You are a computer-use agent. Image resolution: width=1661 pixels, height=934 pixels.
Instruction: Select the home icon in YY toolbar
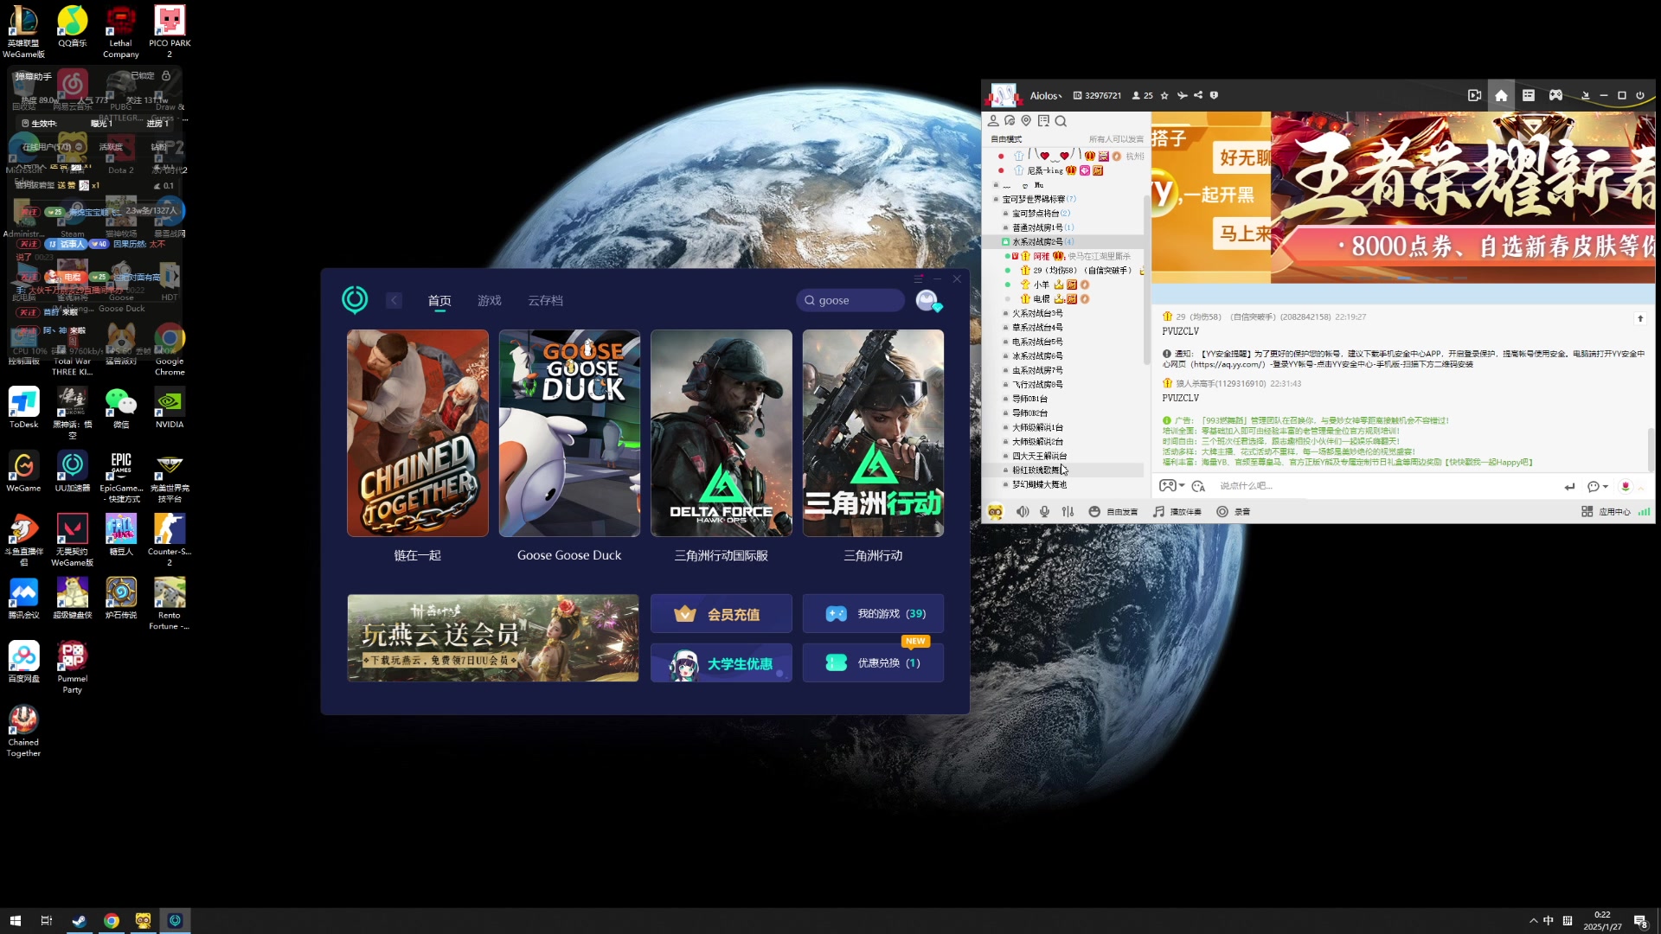pos(1501,95)
